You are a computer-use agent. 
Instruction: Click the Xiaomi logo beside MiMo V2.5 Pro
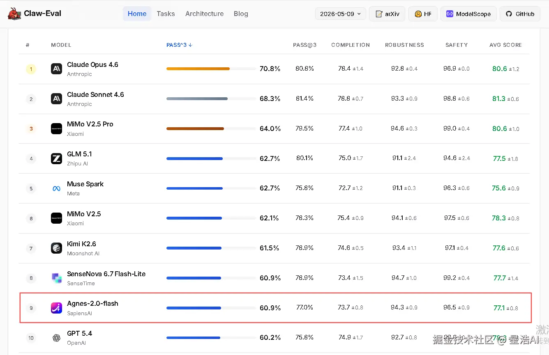(x=56, y=128)
